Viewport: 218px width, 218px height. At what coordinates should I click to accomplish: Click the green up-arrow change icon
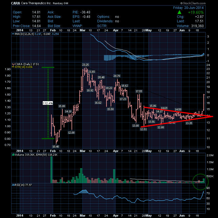pyautogui.click(x=179, y=12)
